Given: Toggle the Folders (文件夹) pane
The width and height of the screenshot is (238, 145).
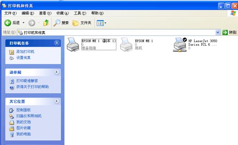Looking at the screenshot, I should tap(82, 23).
